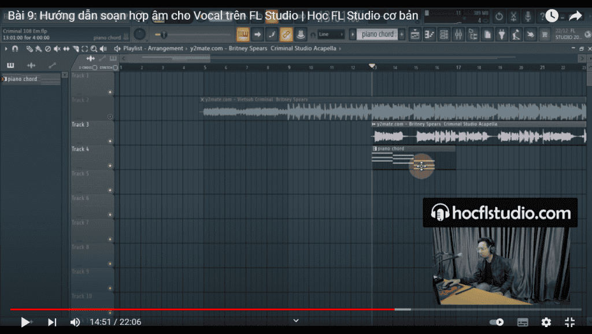Image resolution: width=592 pixels, height=334 pixels.
Task: Click the one-click audio recording mic icon
Action: coord(528,17)
